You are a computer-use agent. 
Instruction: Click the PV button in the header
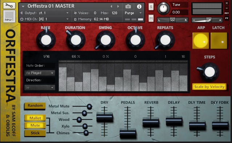(227, 18)
